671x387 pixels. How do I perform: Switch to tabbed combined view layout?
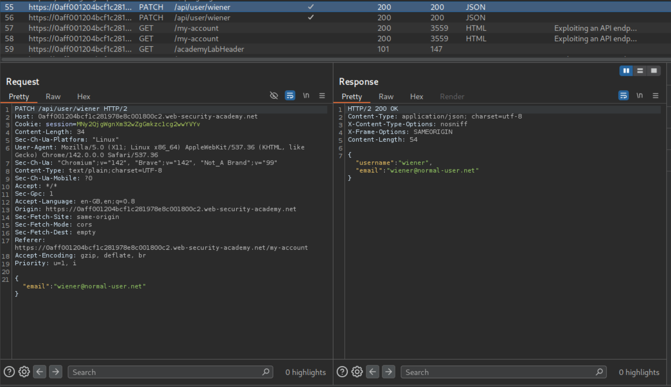click(x=654, y=71)
